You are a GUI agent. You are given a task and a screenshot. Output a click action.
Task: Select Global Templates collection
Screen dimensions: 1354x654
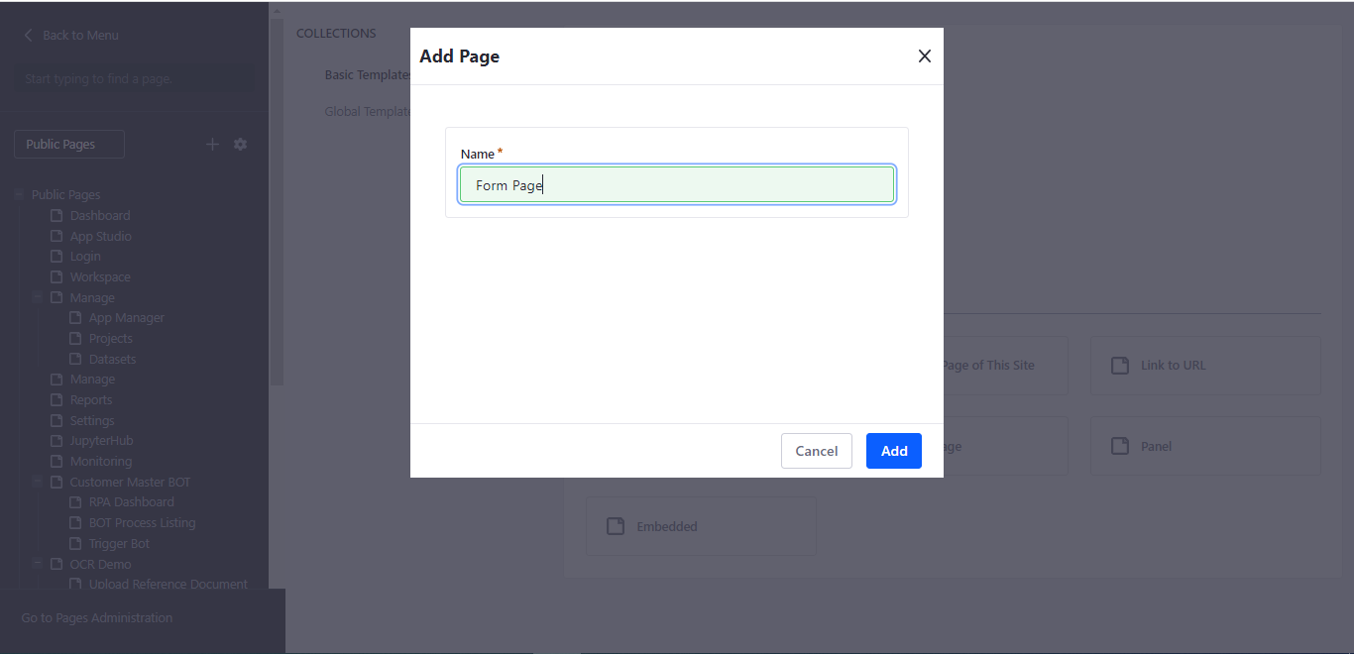[x=368, y=111]
